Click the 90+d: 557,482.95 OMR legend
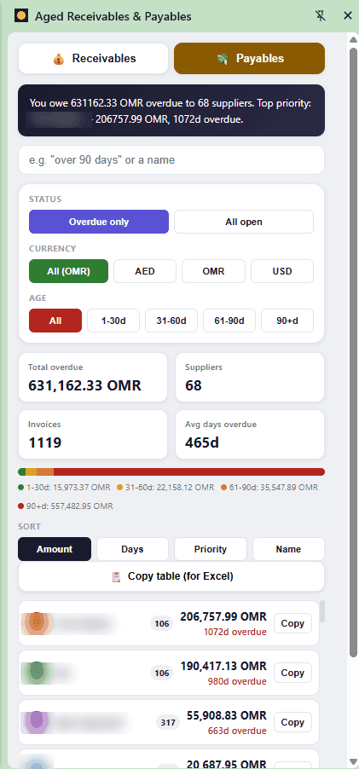 tap(66, 506)
